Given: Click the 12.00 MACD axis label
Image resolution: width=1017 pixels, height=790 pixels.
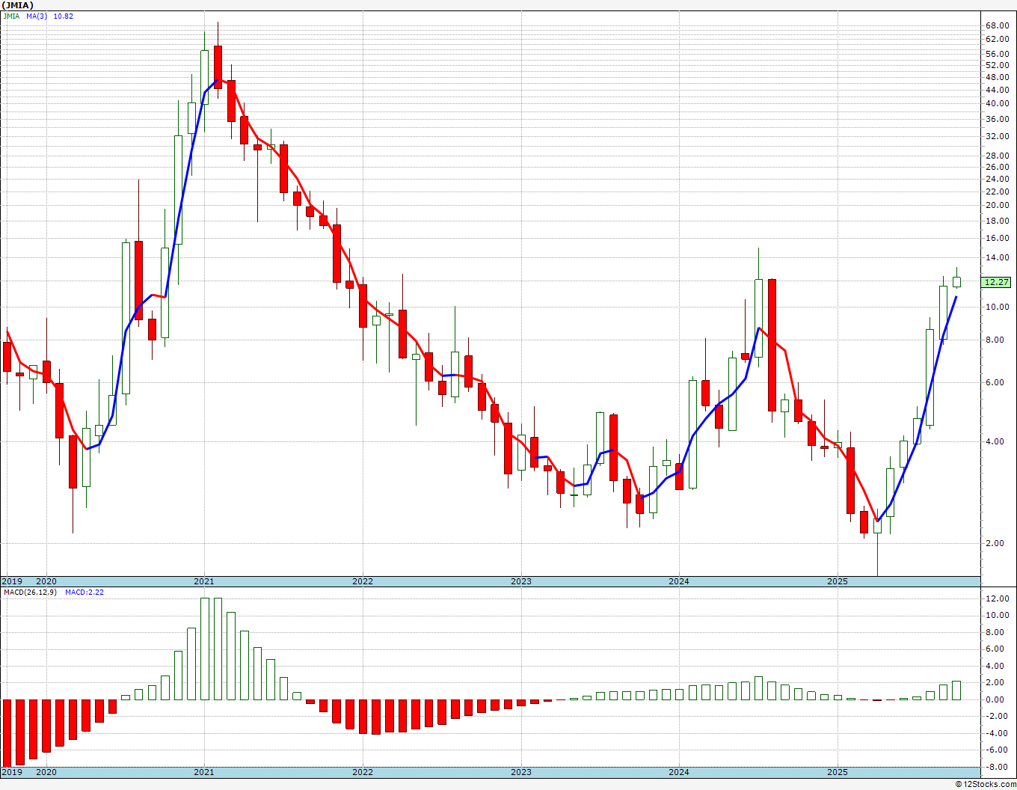Looking at the screenshot, I should 998,598.
